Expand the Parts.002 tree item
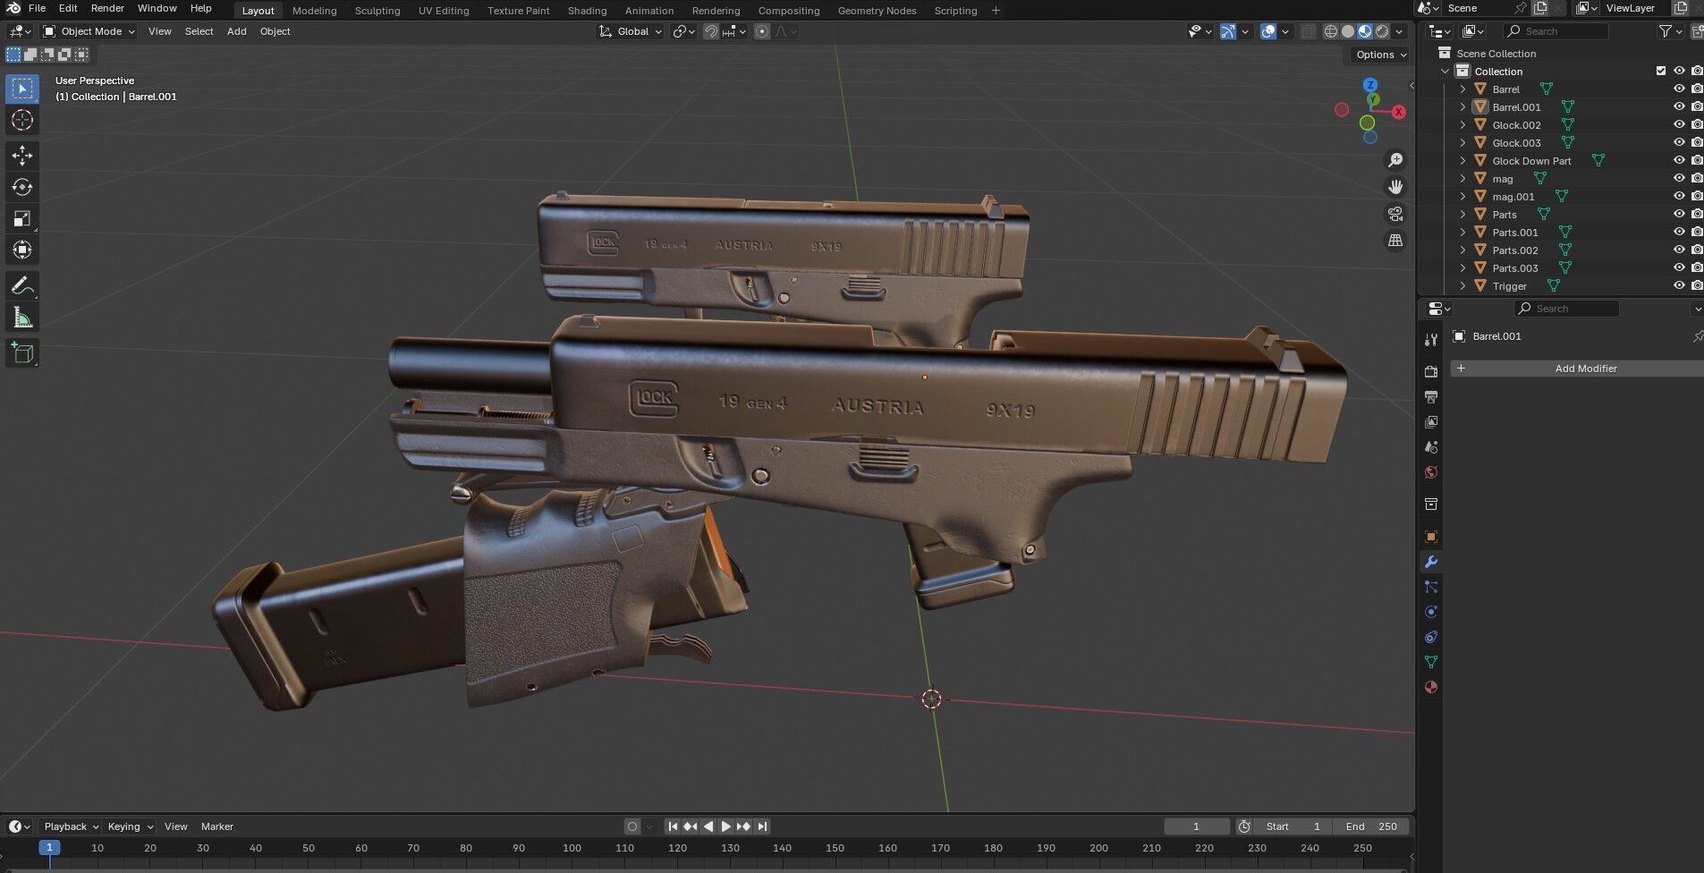Screen dimensions: 1704x873 coord(1462,250)
